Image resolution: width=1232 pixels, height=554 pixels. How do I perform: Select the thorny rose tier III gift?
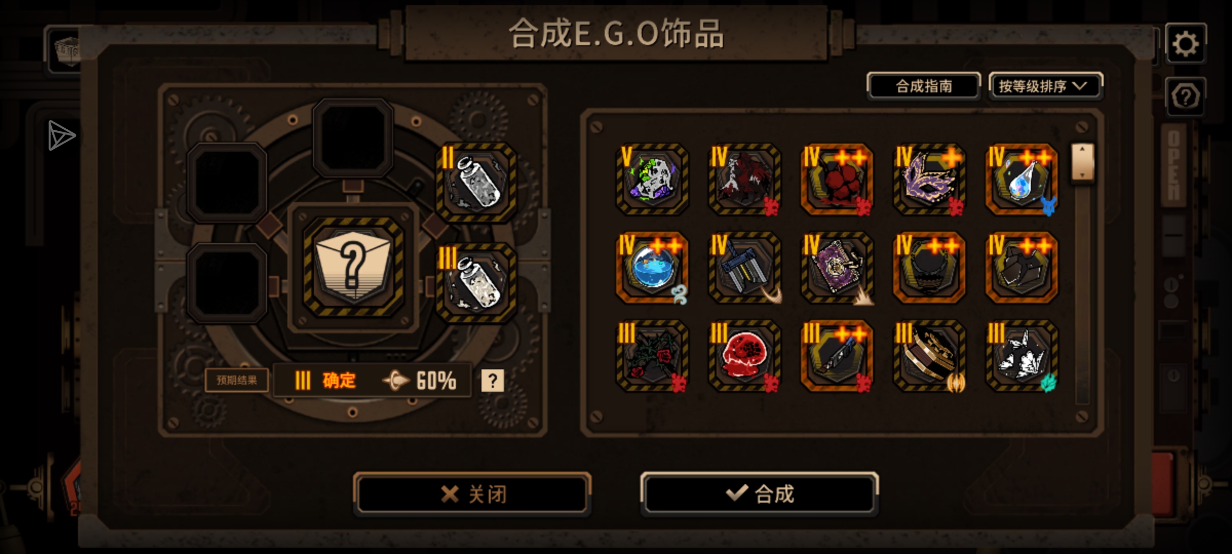[652, 355]
